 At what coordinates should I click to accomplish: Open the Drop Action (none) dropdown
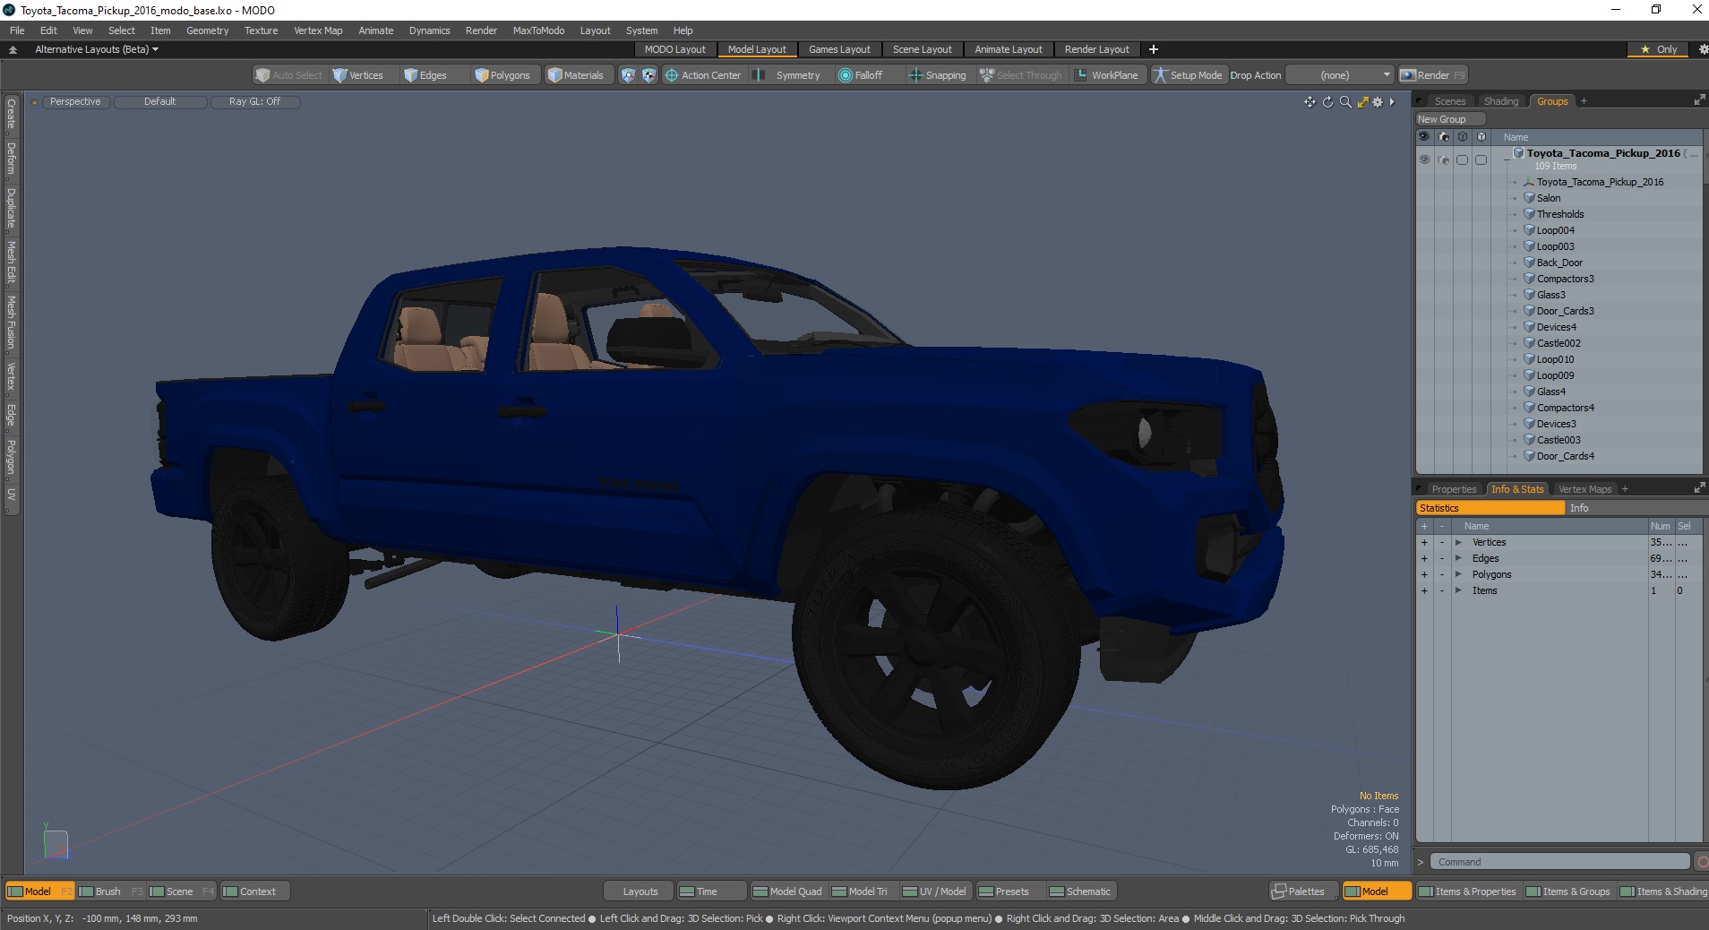[1340, 75]
